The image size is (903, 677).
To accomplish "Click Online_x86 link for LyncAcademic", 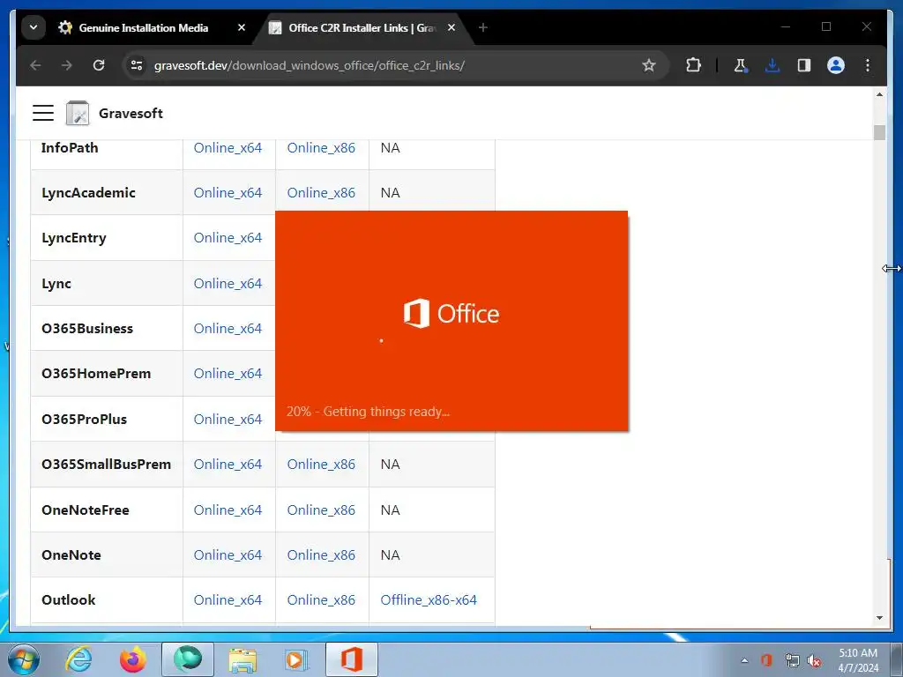I will 321,193.
